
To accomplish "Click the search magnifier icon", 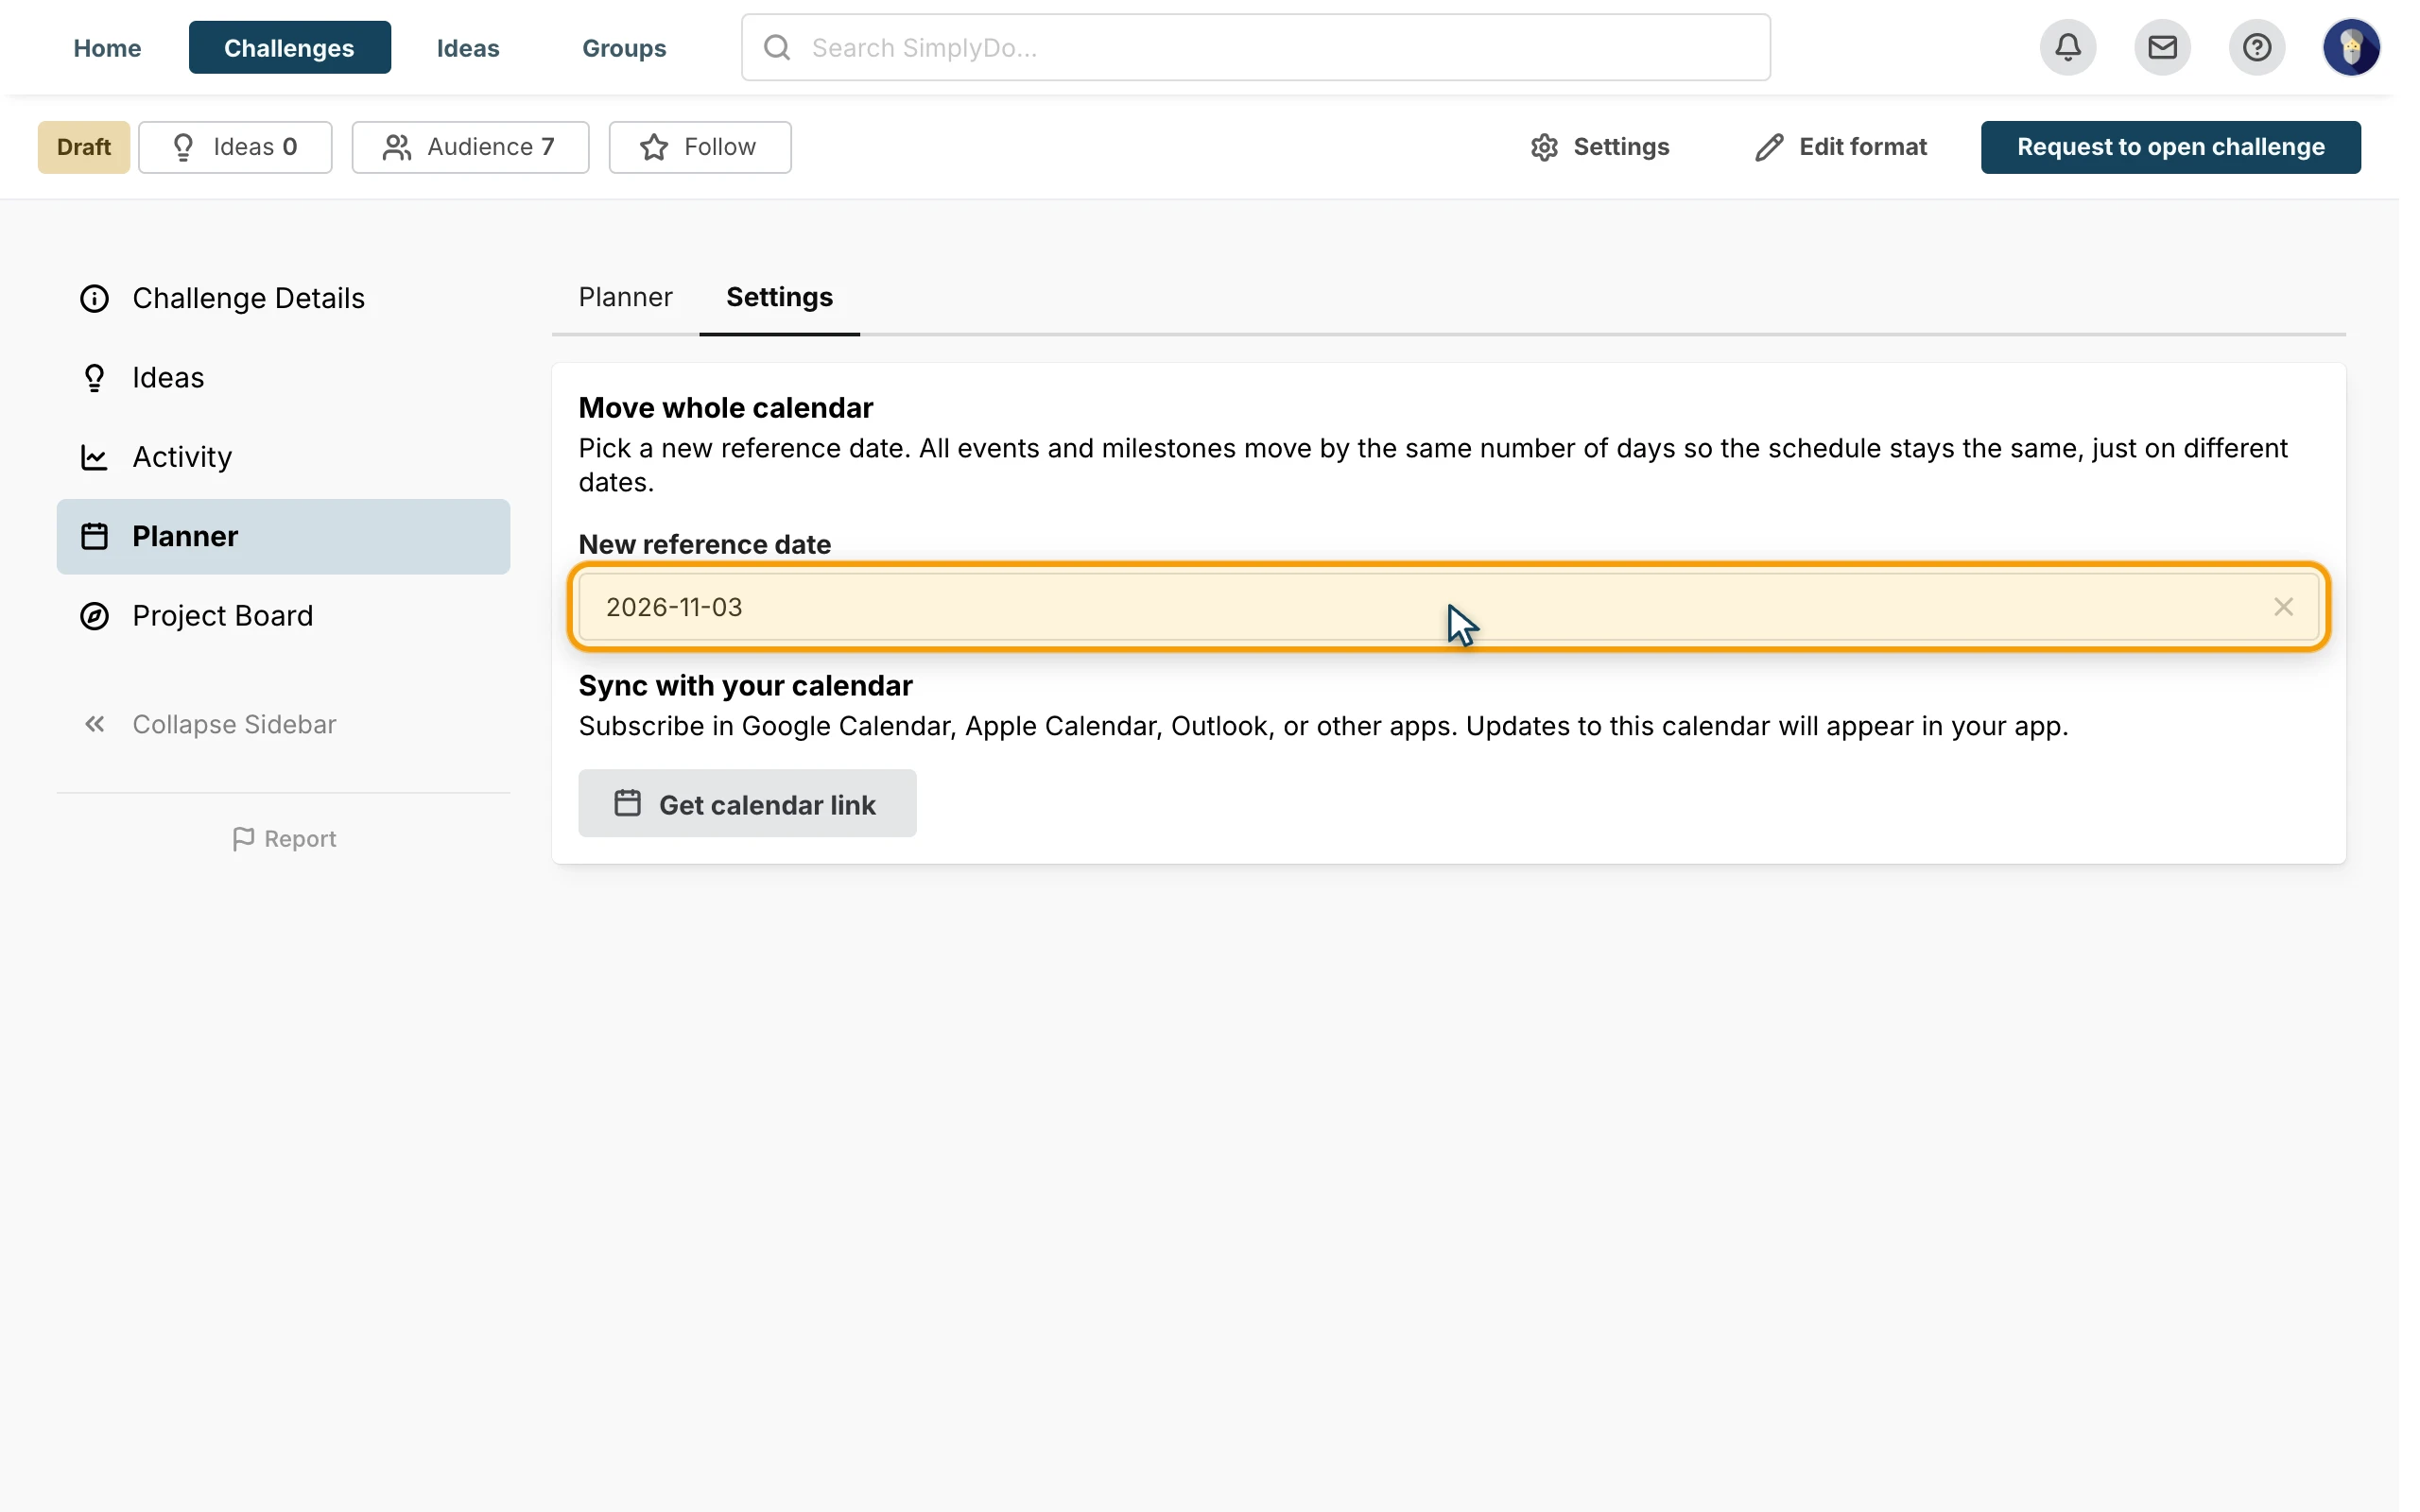I will click(x=777, y=47).
